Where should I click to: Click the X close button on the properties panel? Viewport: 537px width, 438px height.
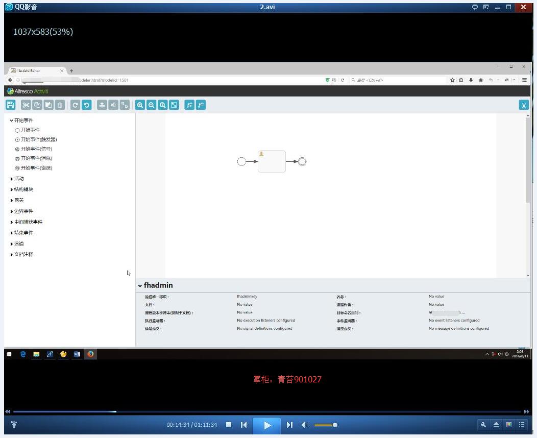point(524,105)
